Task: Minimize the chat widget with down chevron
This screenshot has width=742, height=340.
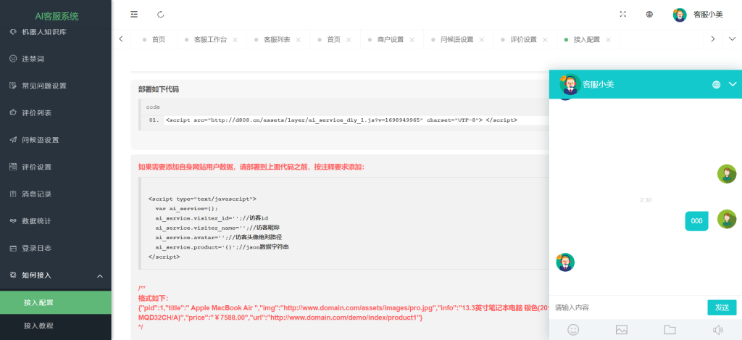Action: (733, 84)
